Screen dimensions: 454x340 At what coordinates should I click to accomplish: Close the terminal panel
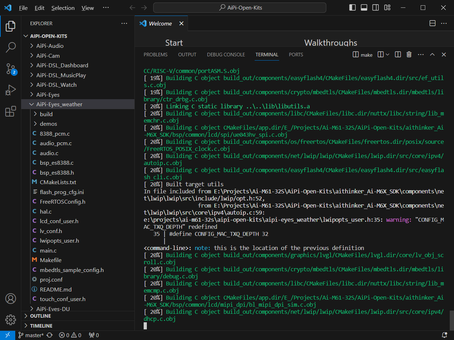tap(444, 55)
